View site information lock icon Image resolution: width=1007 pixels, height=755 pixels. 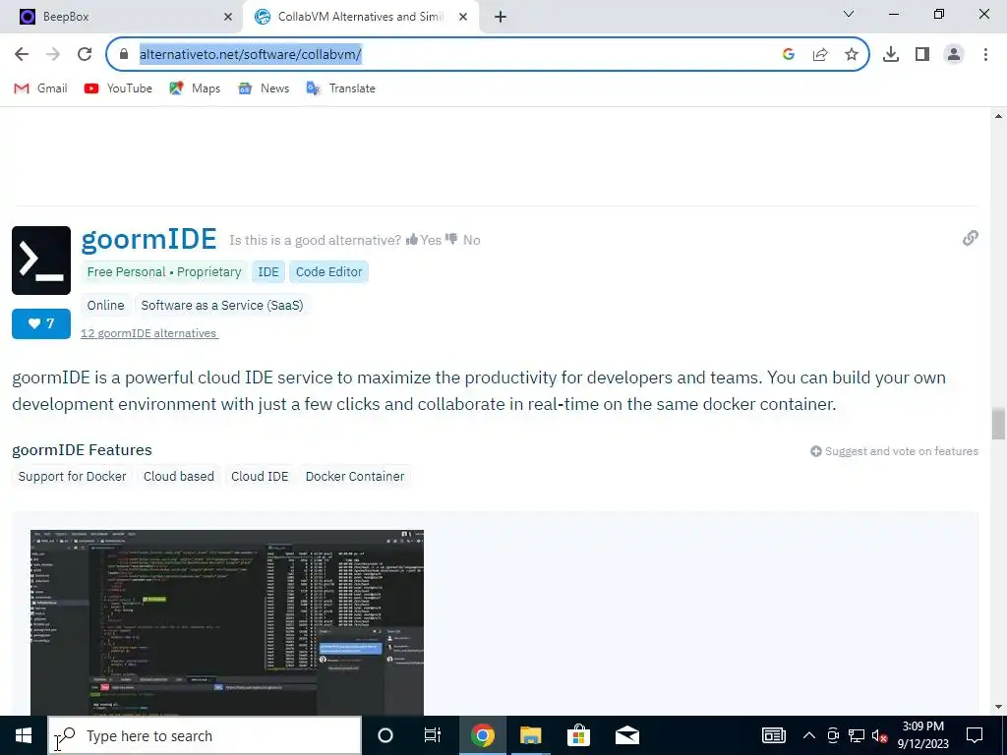[x=124, y=55]
